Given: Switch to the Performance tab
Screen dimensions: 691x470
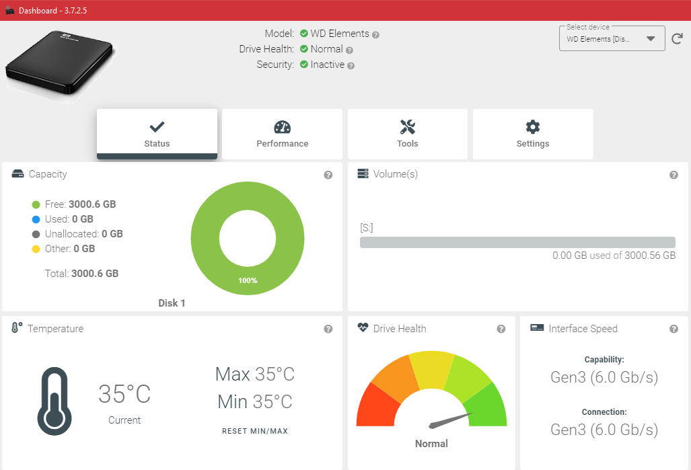Looking at the screenshot, I should pyautogui.click(x=282, y=134).
